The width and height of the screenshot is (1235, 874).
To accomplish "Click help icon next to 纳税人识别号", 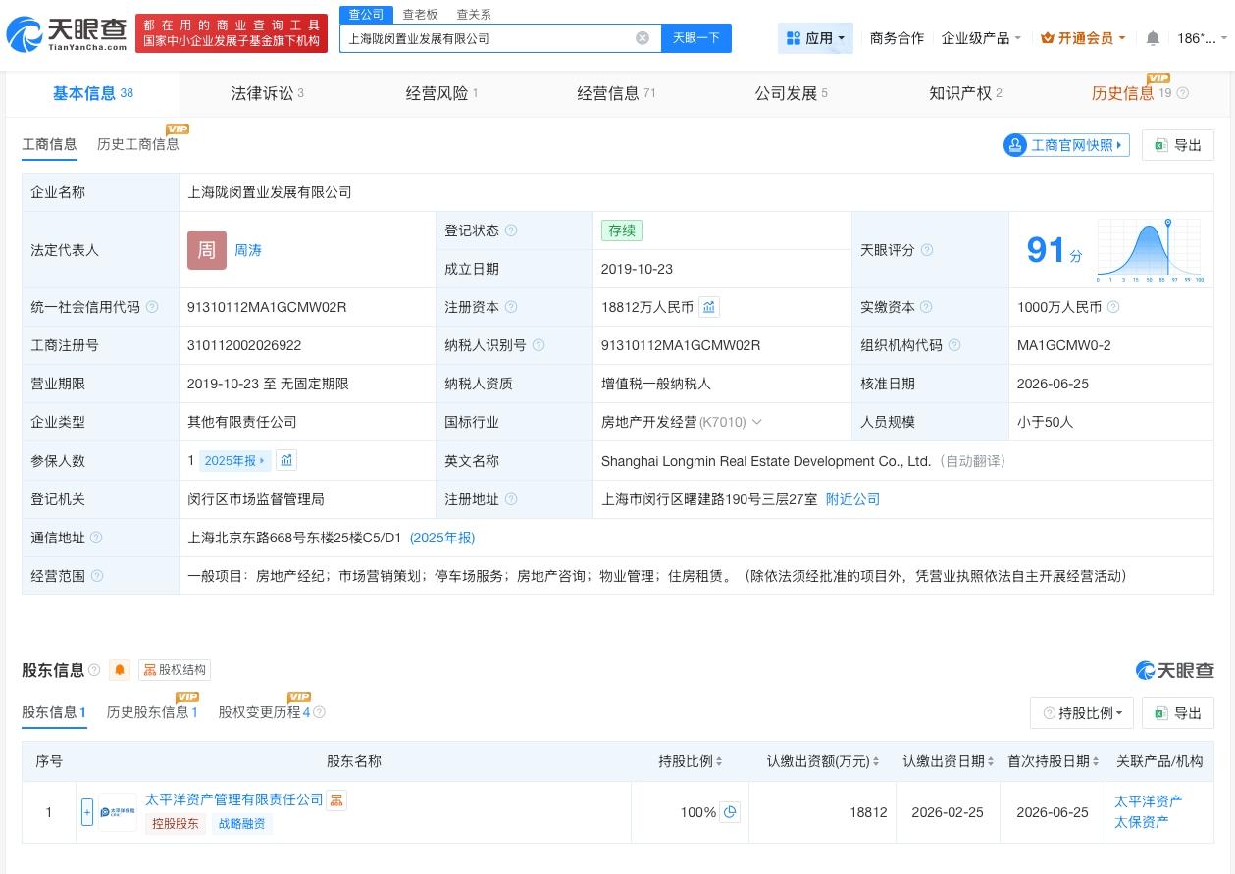I will [x=539, y=345].
